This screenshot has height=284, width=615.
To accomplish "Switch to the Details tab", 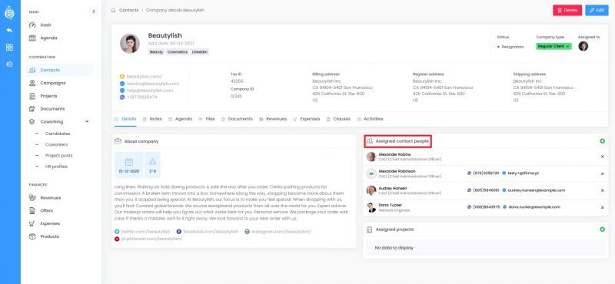I will pyautogui.click(x=125, y=119).
